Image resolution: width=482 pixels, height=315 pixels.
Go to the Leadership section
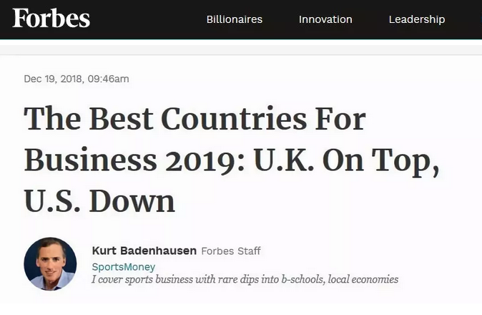(416, 19)
